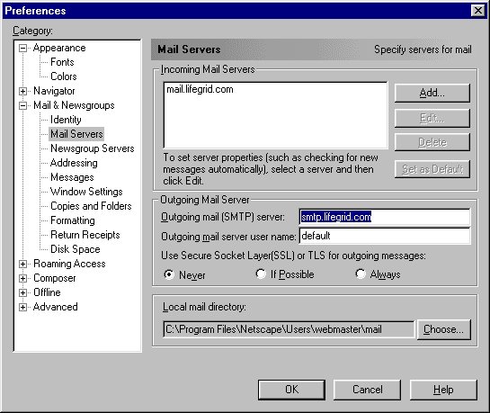Screen dimensions: 490x413
Task: Expand the Offline category
Action: (22, 292)
